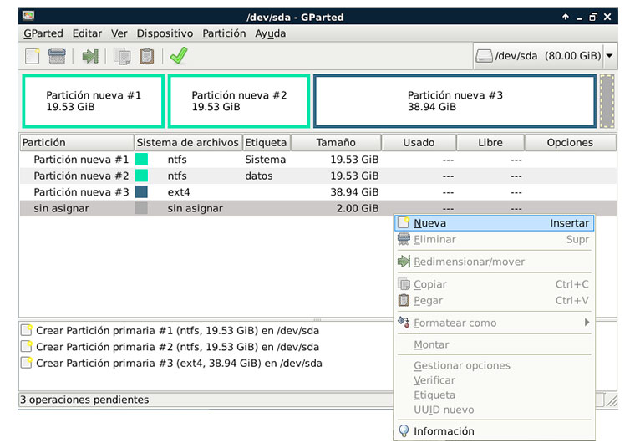Click the title bar up-arrow shade button
Screen dimensions: 635x448
click(x=566, y=17)
